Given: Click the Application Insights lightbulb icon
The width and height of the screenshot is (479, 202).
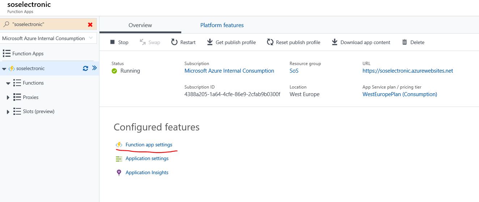Looking at the screenshot, I should (x=119, y=173).
